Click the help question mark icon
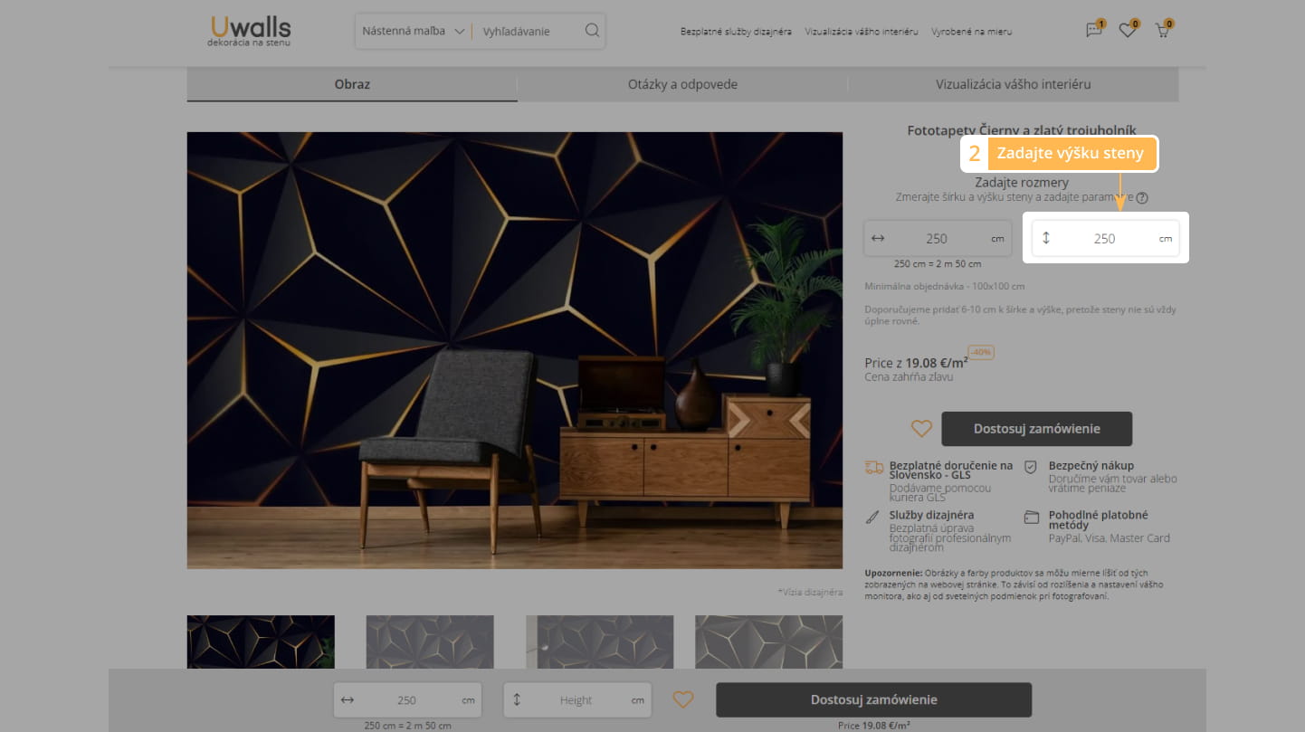Image resolution: width=1305 pixels, height=732 pixels. click(x=1142, y=198)
